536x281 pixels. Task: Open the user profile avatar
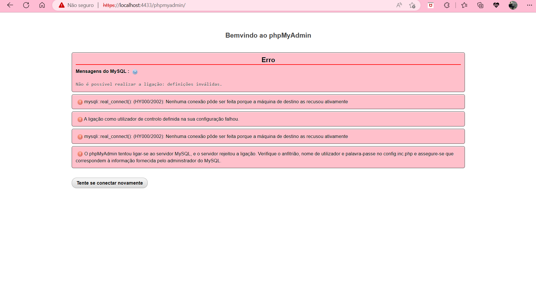pos(513,5)
